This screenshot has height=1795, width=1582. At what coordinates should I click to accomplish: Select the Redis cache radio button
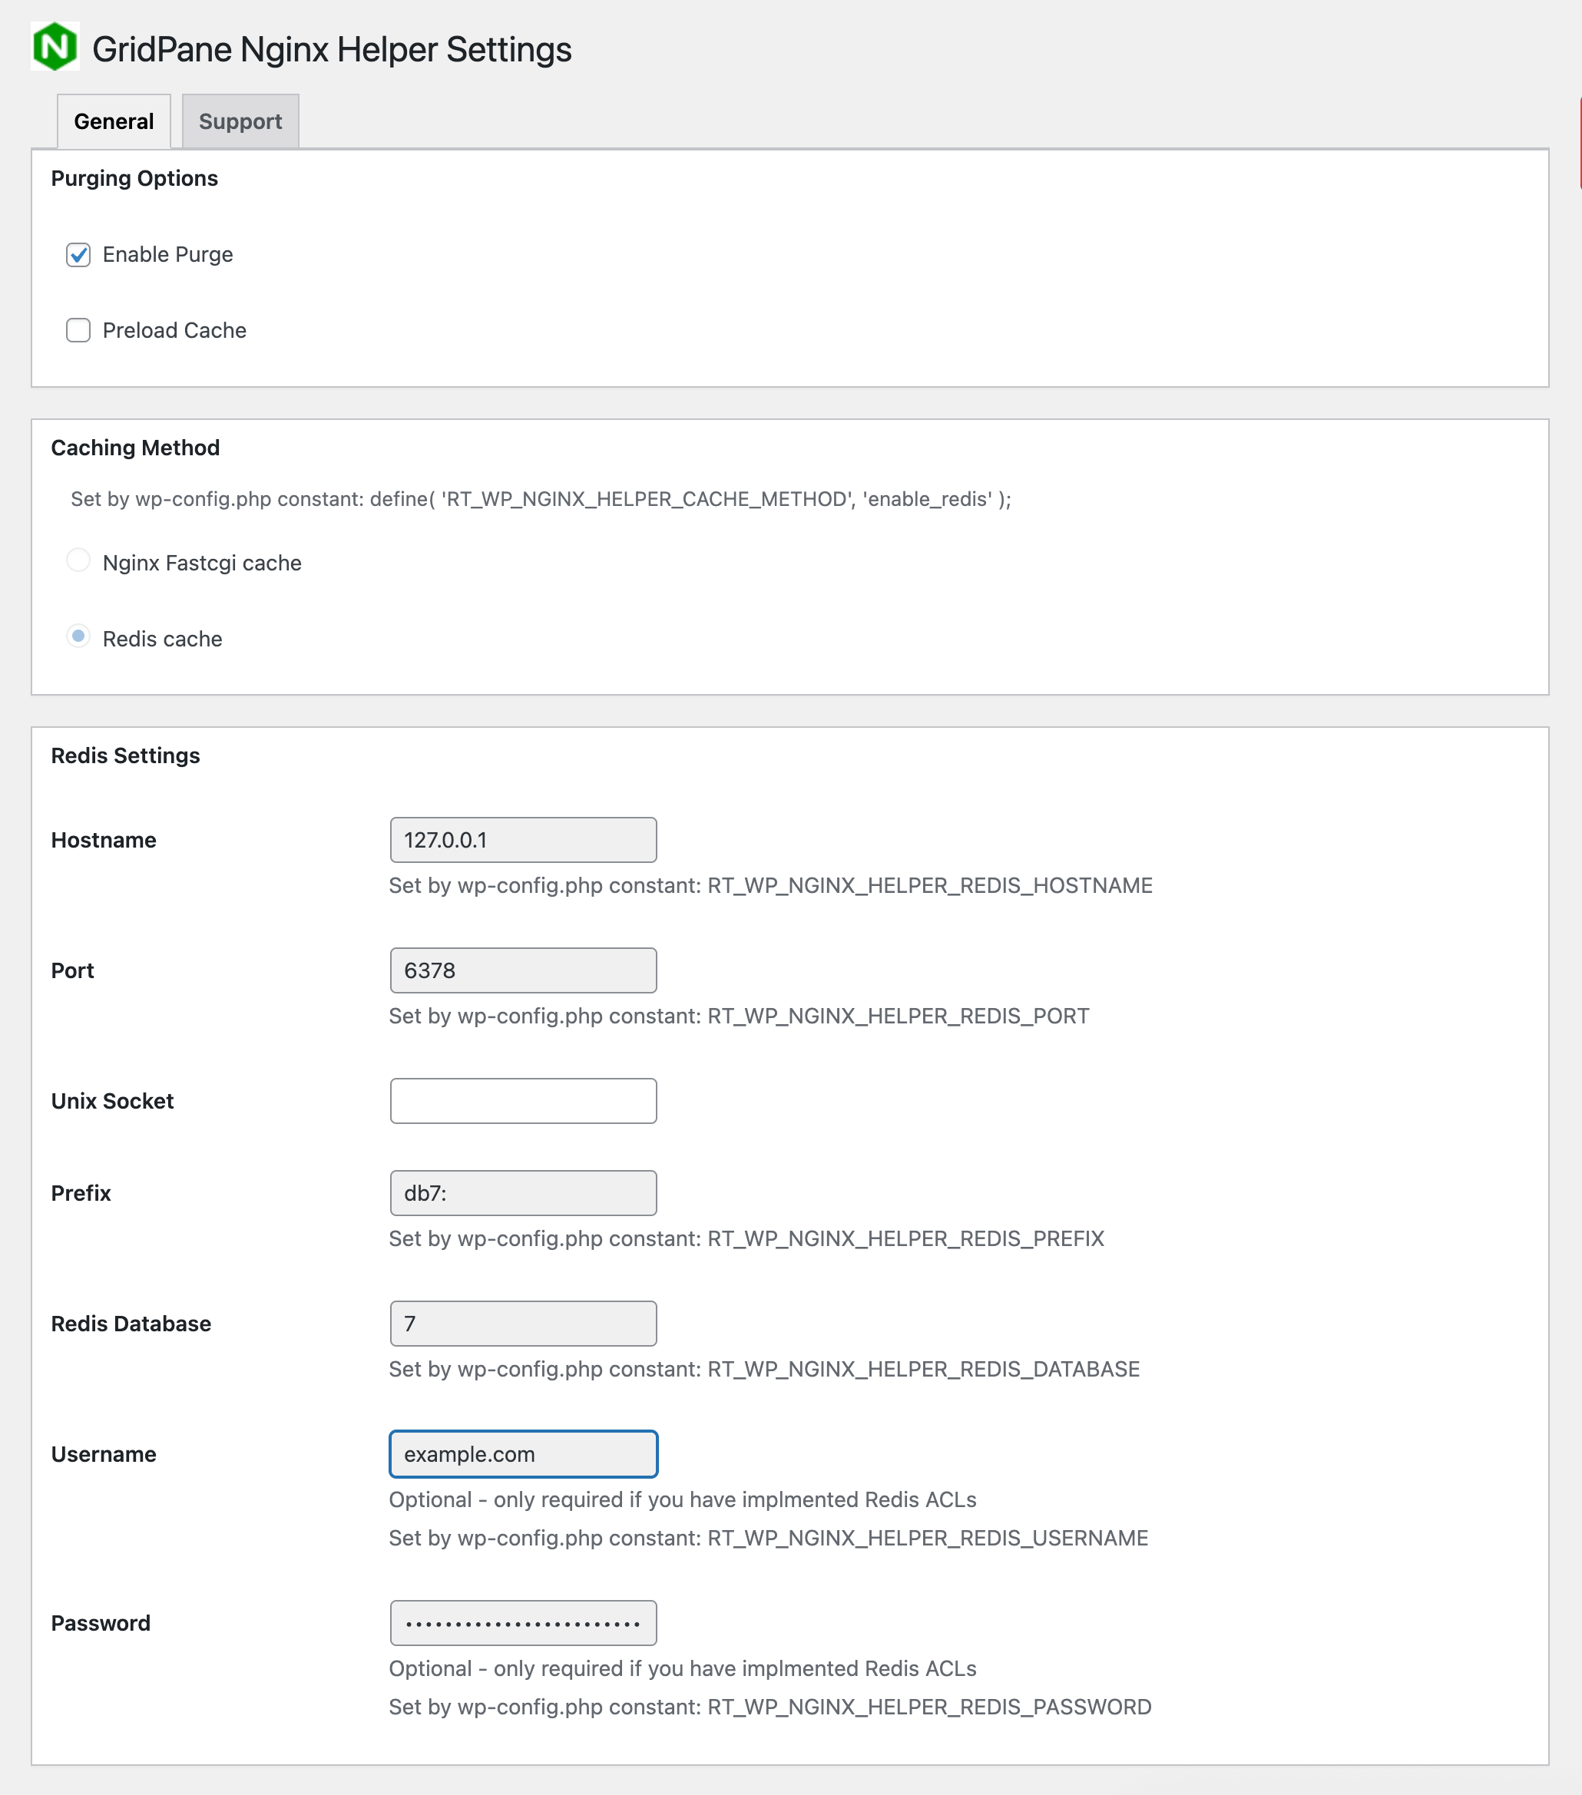click(x=78, y=636)
